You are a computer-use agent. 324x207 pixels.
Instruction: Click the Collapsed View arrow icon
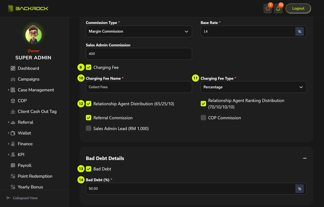coord(9,198)
